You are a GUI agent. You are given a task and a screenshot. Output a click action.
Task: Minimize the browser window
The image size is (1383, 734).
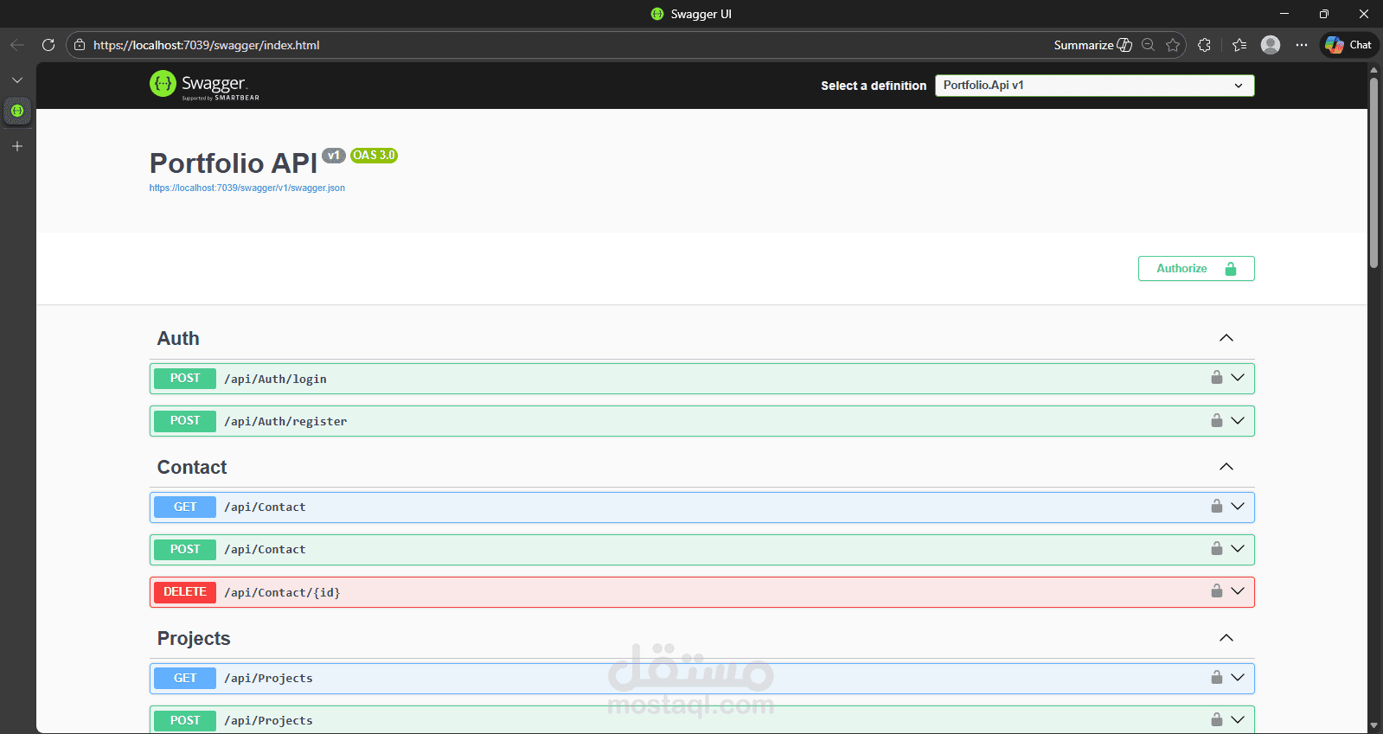coord(1284,14)
